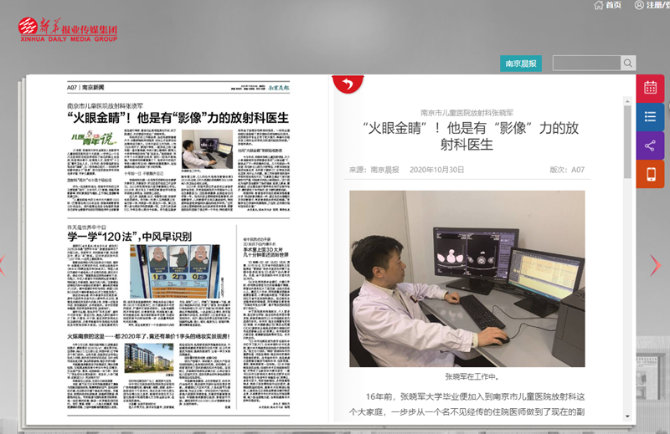Open the 注册 register link
670x434 pixels.
(x=654, y=5)
